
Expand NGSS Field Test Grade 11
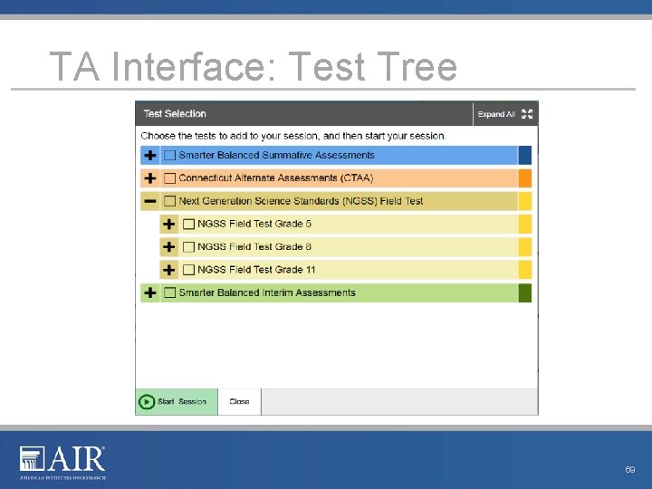168,270
